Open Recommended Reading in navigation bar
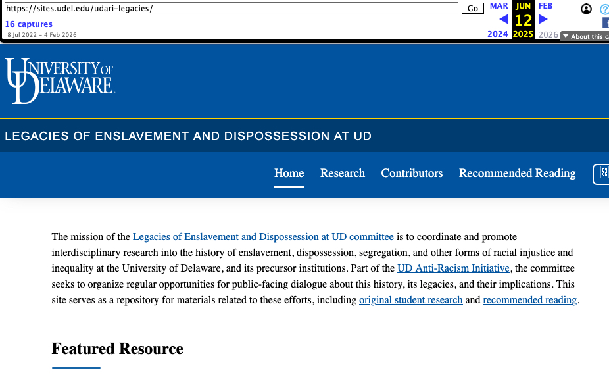The height and width of the screenshot is (377, 609). click(517, 173)
